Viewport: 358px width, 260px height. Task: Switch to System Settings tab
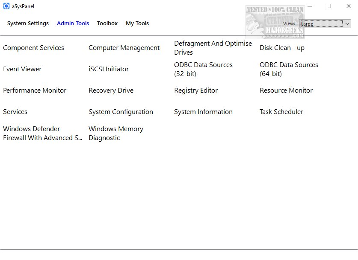(x=28, y=23)
